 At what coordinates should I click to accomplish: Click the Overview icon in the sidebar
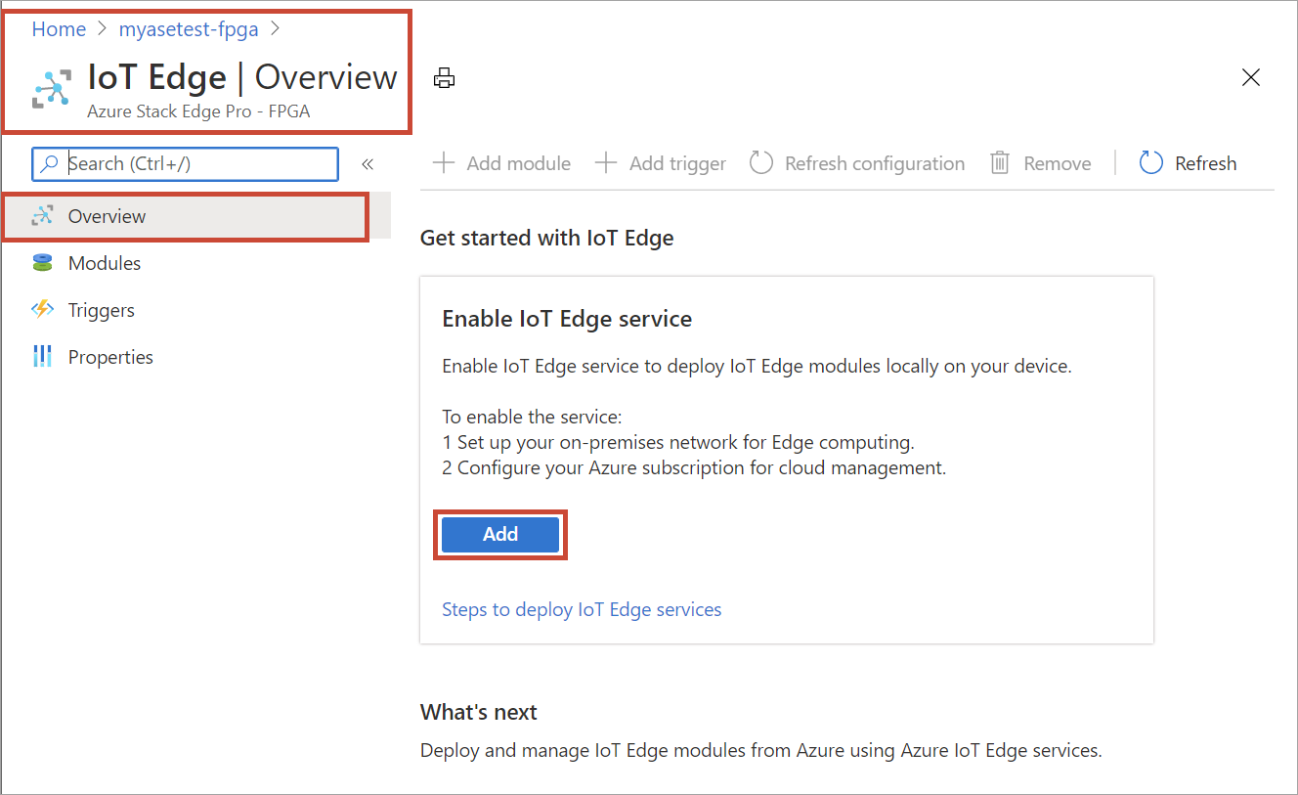(42, 216)
